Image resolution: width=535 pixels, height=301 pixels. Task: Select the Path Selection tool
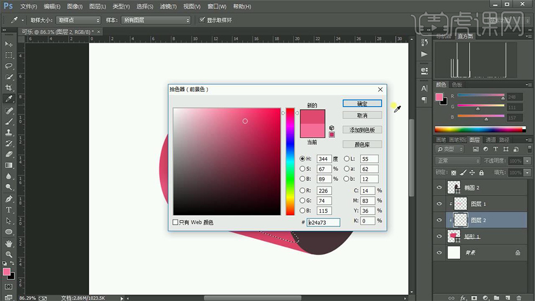coord(9,221)
